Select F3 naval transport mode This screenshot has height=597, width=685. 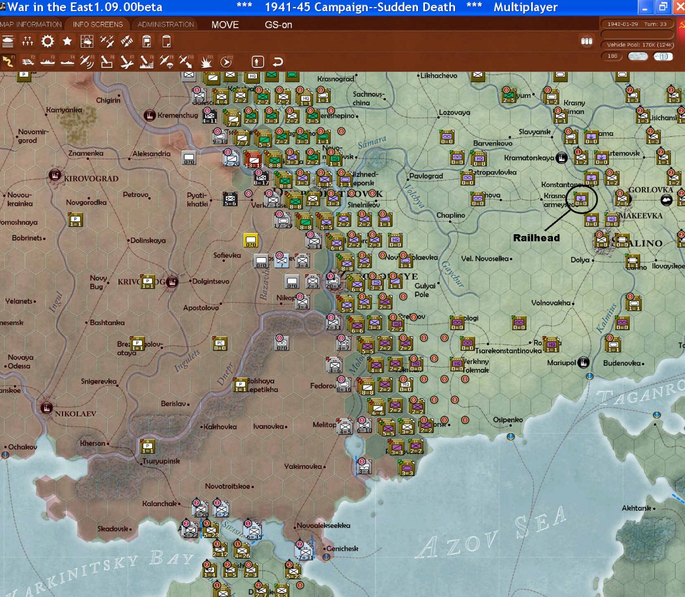(47, 61)
